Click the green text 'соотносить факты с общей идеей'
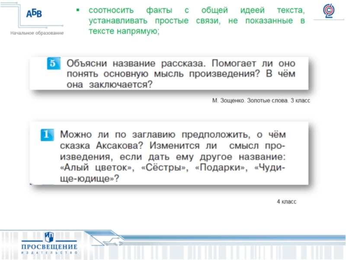The image size is (346, 260). (176, 10)
